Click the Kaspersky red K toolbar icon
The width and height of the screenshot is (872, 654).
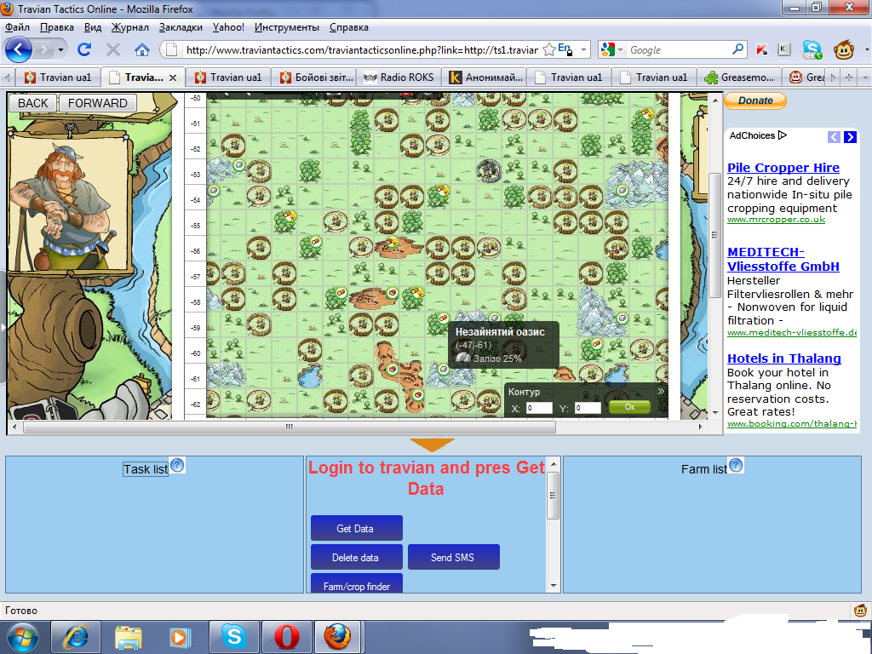(762, 49)
